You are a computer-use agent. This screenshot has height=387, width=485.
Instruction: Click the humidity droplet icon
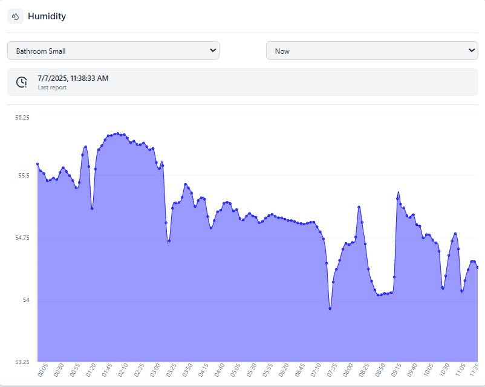click(16, 16)
